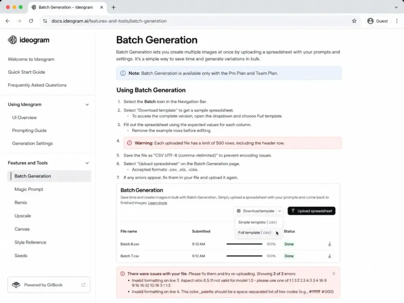Open Welcome to Ideogram page

coord(31,59)
